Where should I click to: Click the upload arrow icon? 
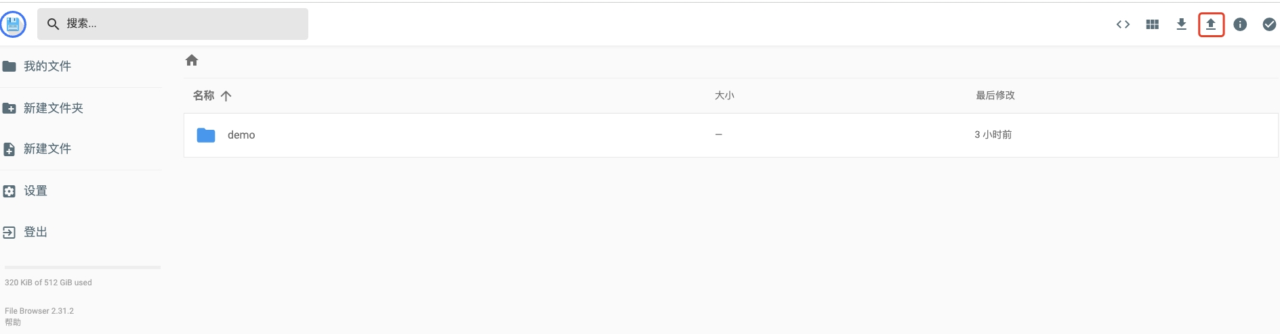point(1211,25)
